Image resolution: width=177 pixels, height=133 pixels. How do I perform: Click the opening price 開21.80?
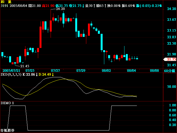[x=35, y=6]
